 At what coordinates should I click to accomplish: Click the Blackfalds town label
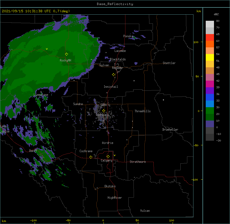point(118,59)
